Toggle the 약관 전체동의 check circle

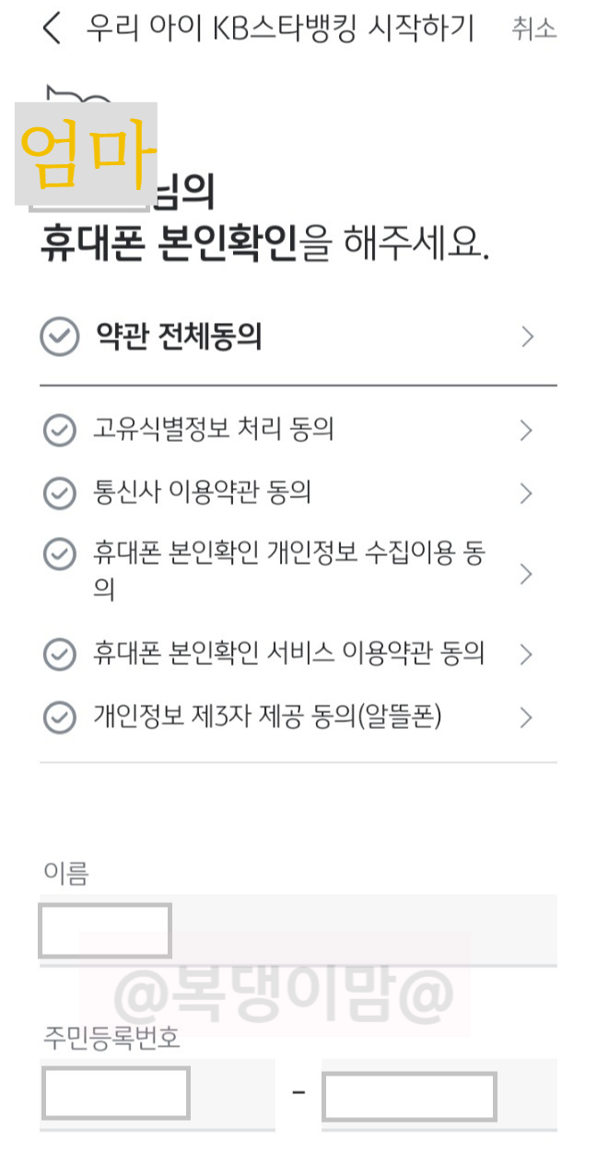coord(60,337)
